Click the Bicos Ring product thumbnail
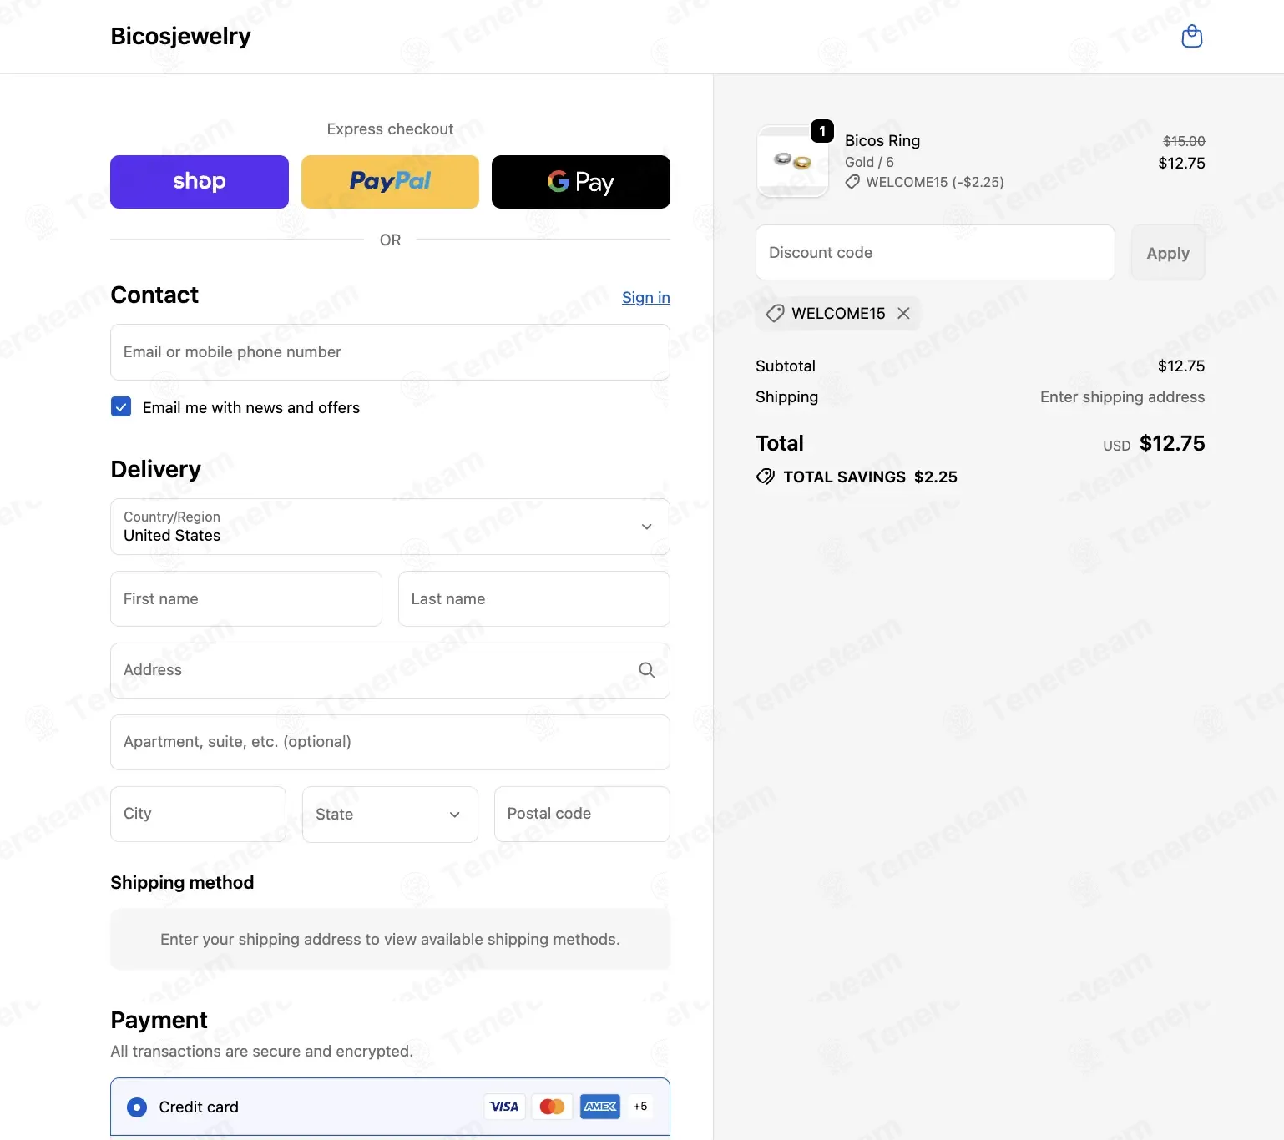 [792, 161]
